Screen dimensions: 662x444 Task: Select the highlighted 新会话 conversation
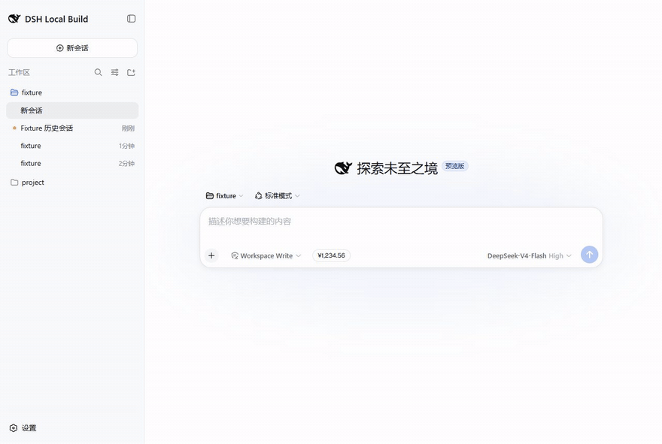(72, 110)
